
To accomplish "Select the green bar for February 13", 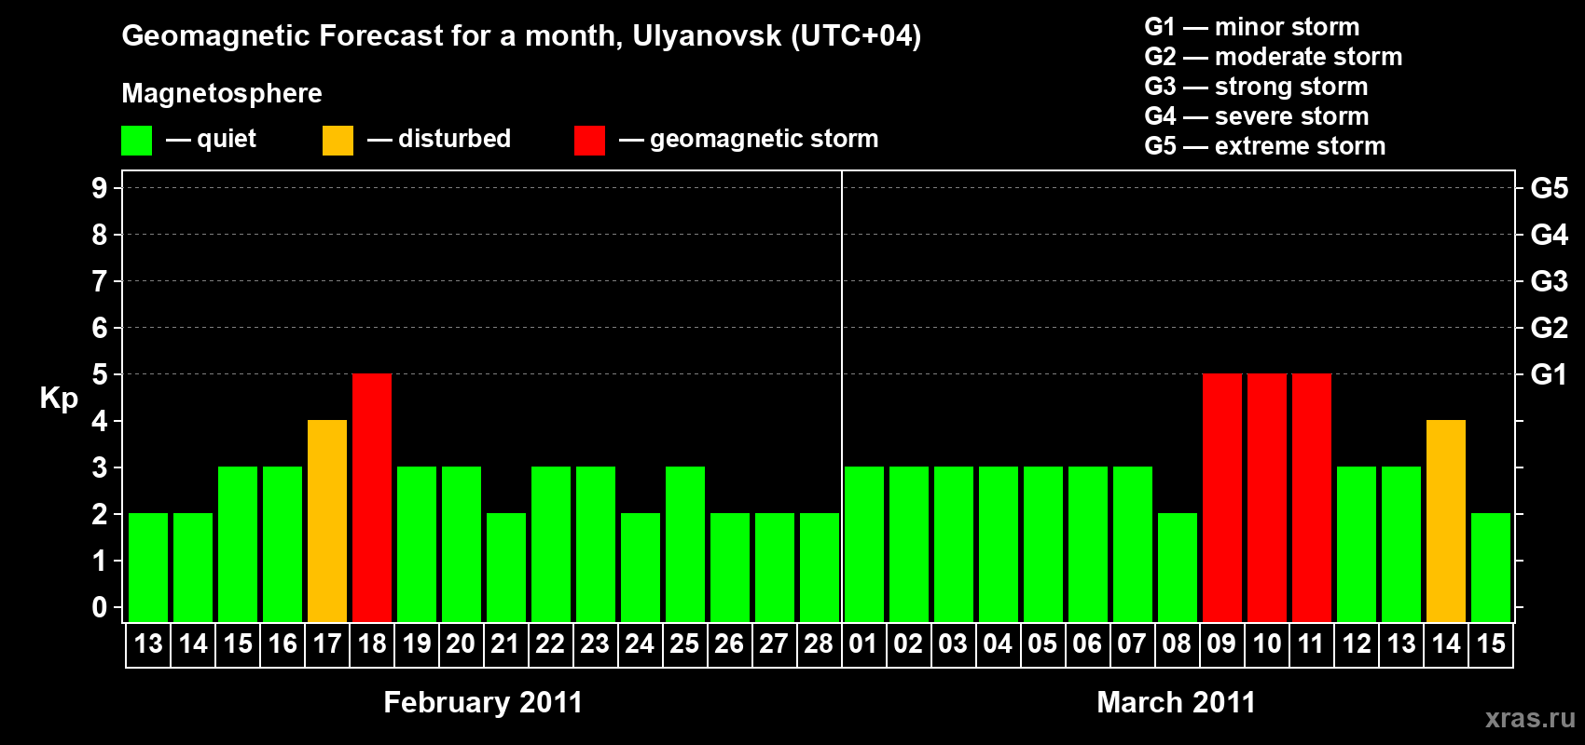I will 148,568.
